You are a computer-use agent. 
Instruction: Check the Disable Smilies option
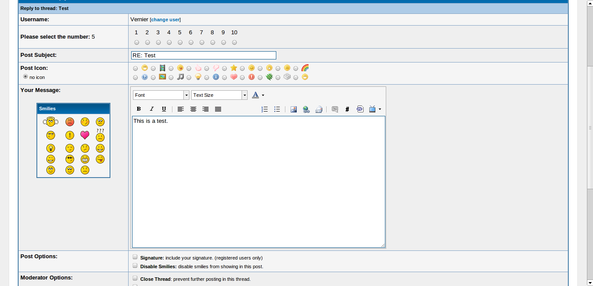(x=135, y=266)
